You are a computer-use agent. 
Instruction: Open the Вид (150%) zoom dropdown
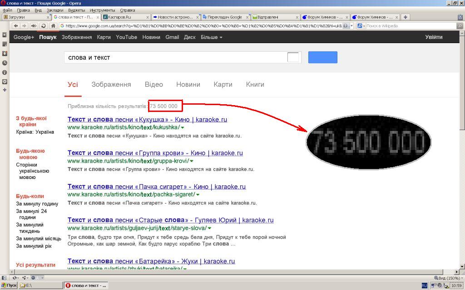[x=448, y=278]
